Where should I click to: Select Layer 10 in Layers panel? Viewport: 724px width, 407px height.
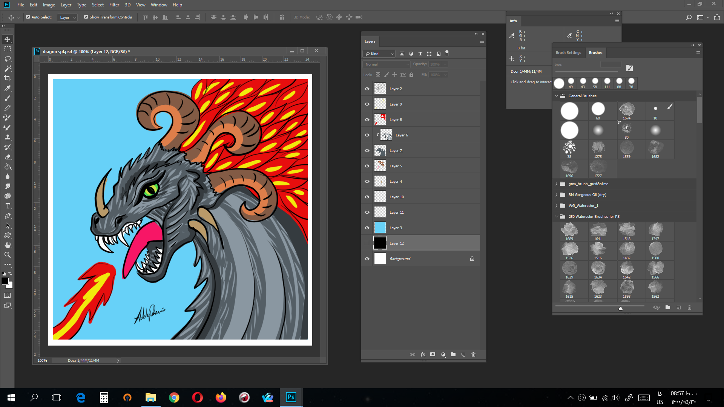click(x=426, y=197)
